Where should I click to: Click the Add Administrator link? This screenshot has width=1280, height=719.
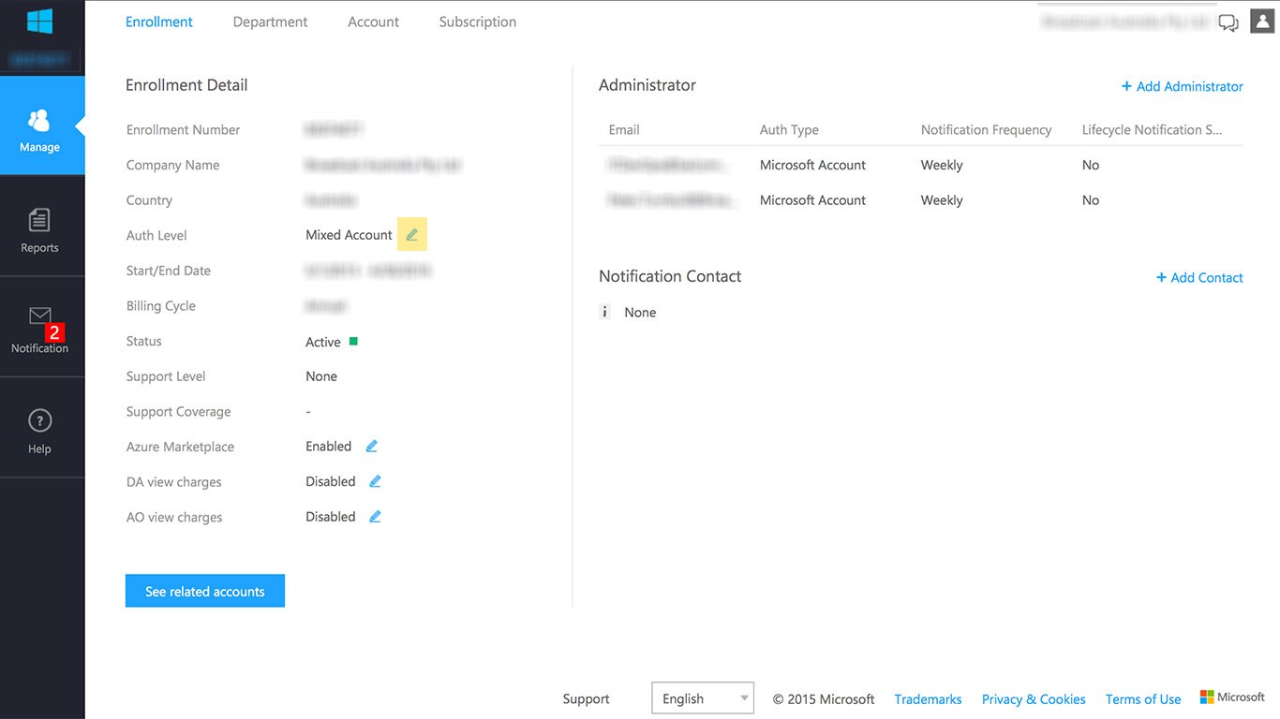point(1182,85)
